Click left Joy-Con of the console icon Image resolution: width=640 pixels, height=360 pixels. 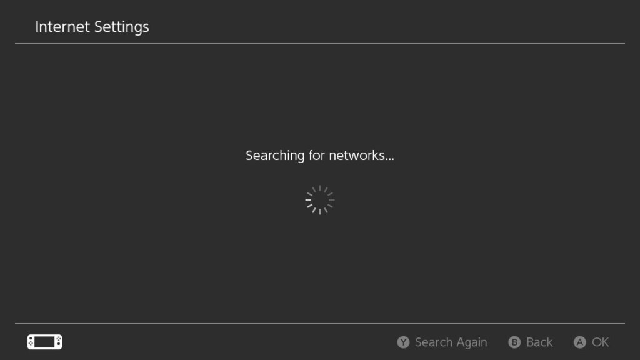pos(31,342)
